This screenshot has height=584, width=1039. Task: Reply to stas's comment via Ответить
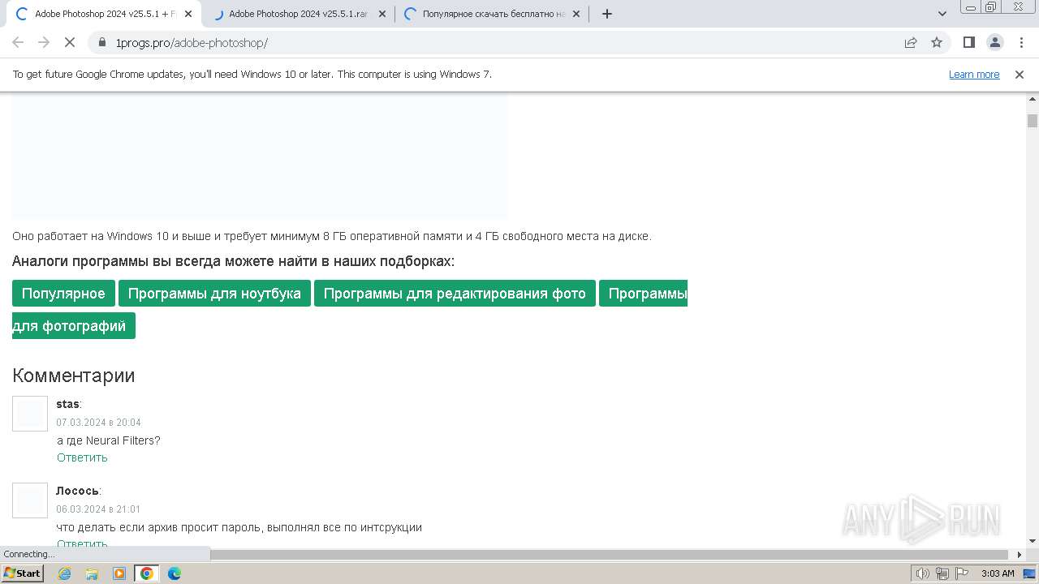[x=82, y=457]
